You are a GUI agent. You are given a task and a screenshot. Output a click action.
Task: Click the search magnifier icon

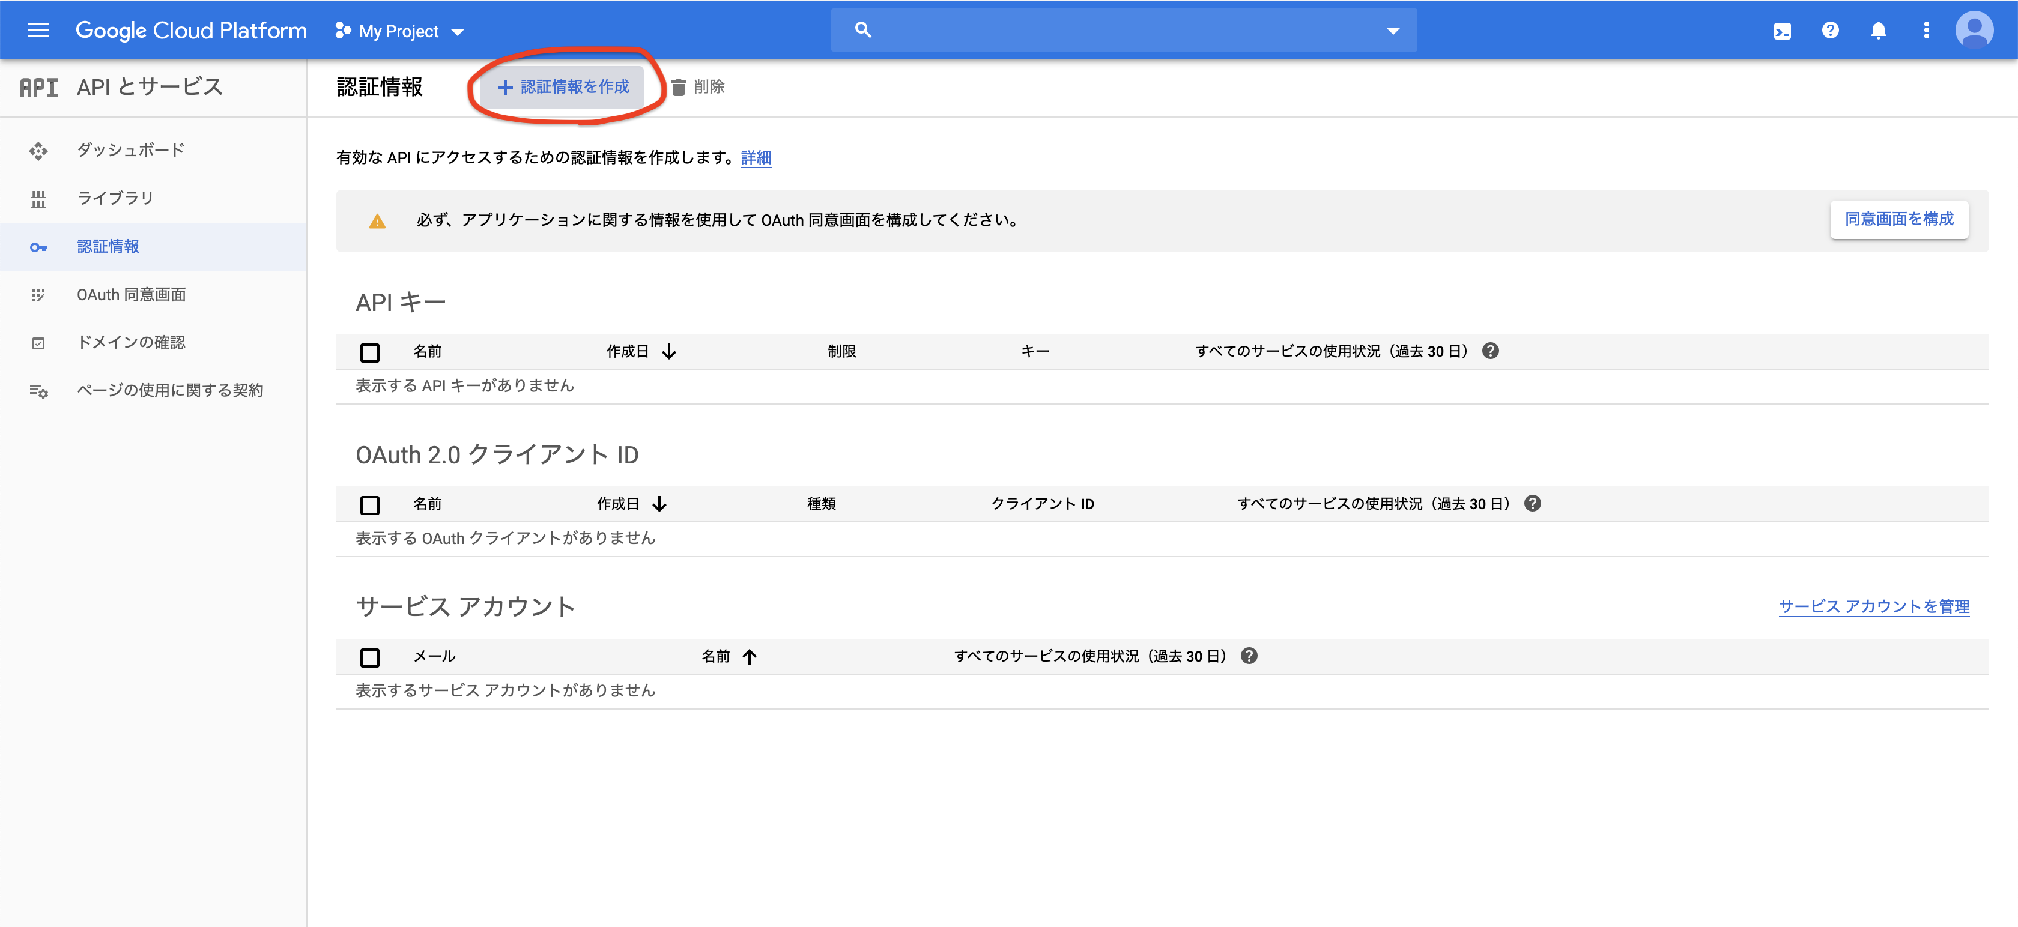(x=862, y=30)
